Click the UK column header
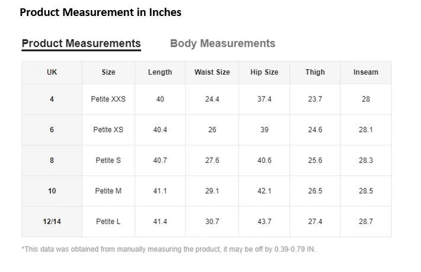 52,72
